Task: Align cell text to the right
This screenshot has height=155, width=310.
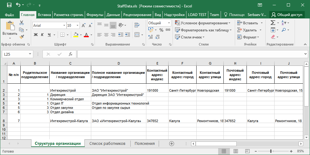Action: click(x=113, y=35)
